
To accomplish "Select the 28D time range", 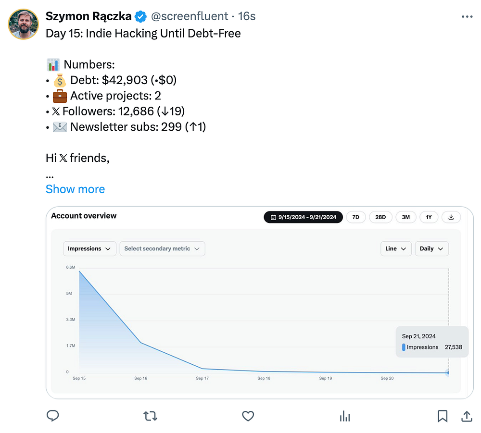I will pyautogui.click(x=380, y=217).
